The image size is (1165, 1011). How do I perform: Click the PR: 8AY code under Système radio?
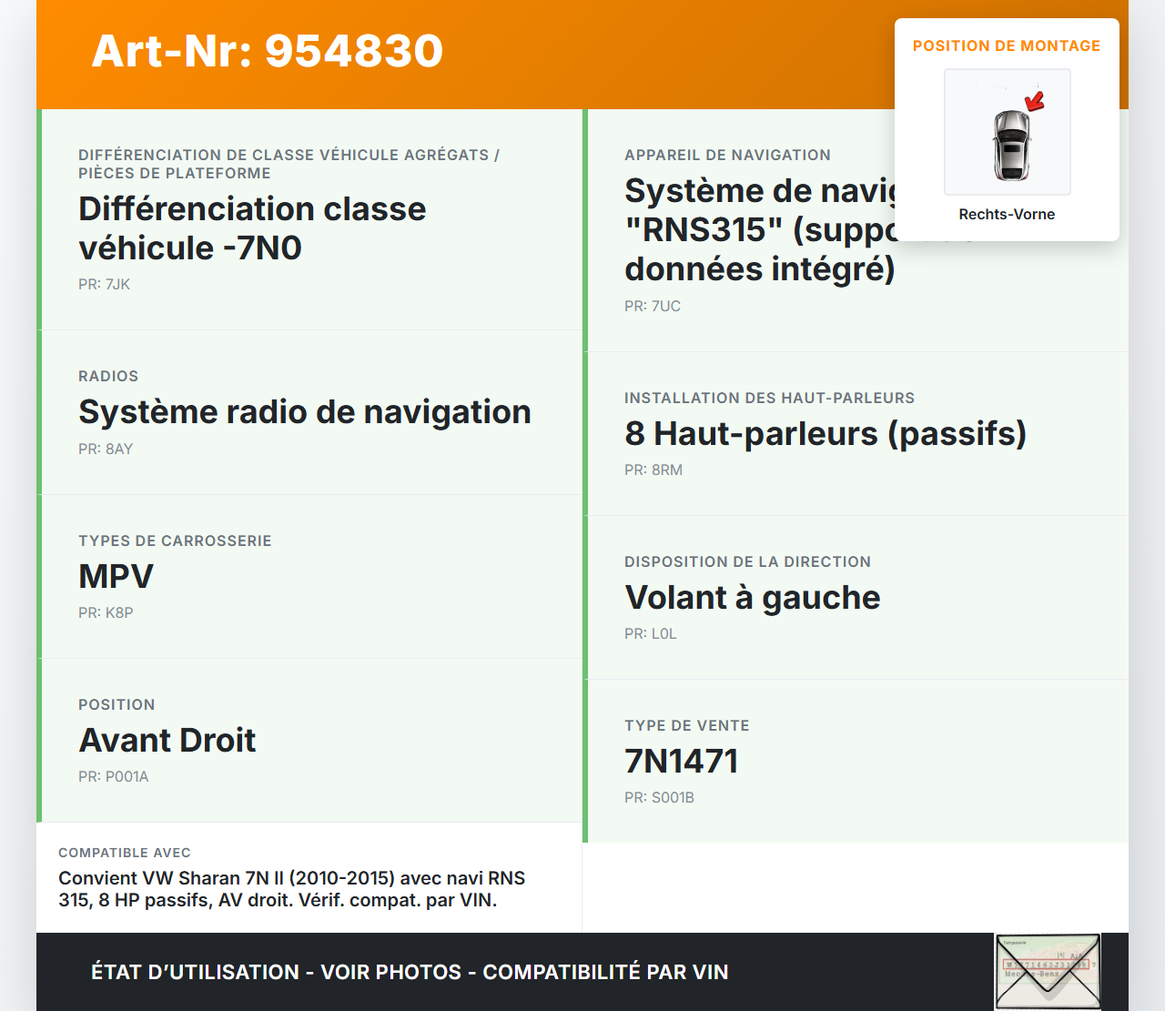[x=105, y=449]
